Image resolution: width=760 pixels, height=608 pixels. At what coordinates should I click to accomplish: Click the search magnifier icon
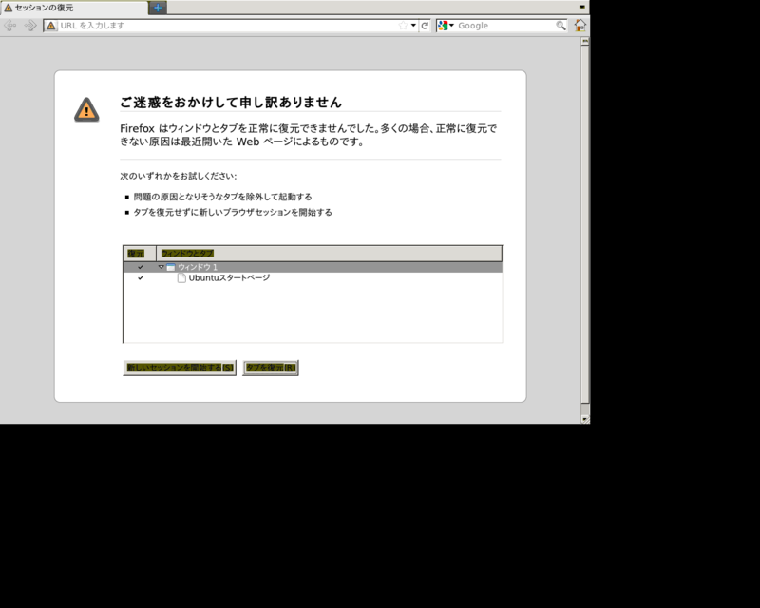pyautogui.click(x=560, y=26)
